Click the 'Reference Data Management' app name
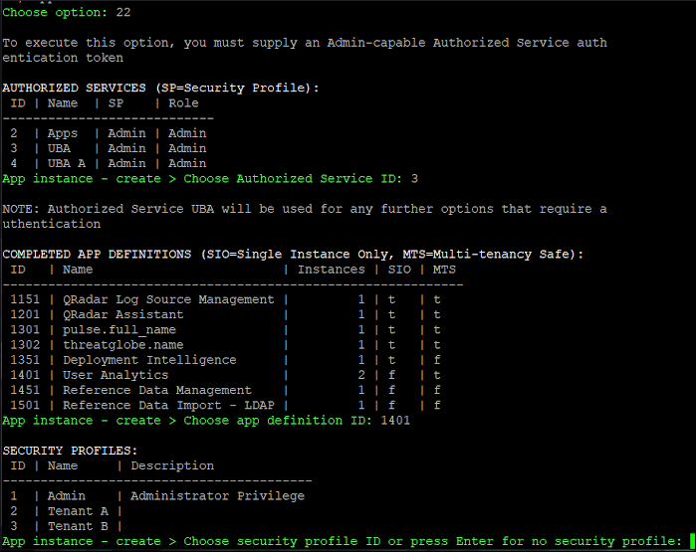696x552 pixels. click(x=157, y=390)
